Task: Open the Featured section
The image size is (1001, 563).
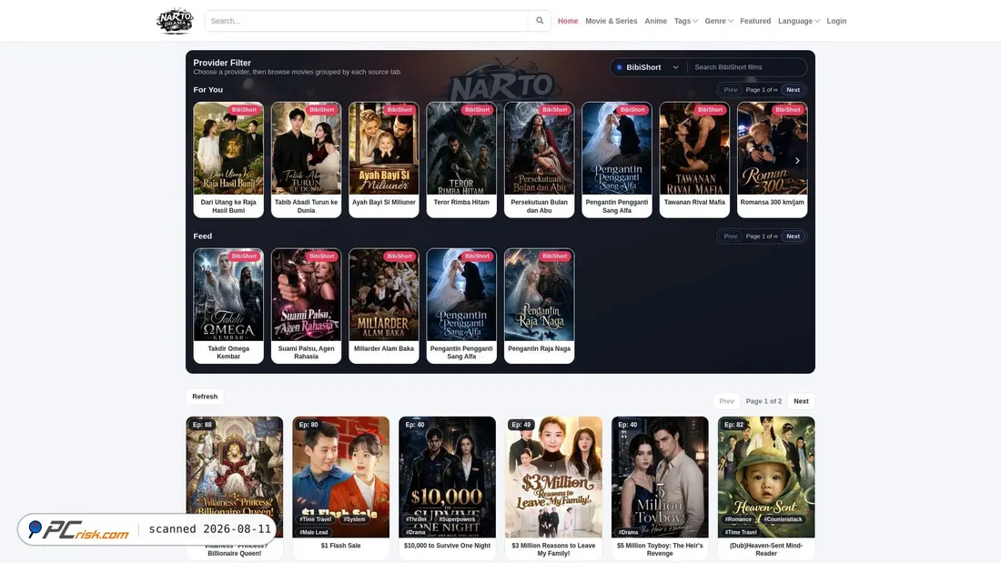Action: tap(755, 21)
